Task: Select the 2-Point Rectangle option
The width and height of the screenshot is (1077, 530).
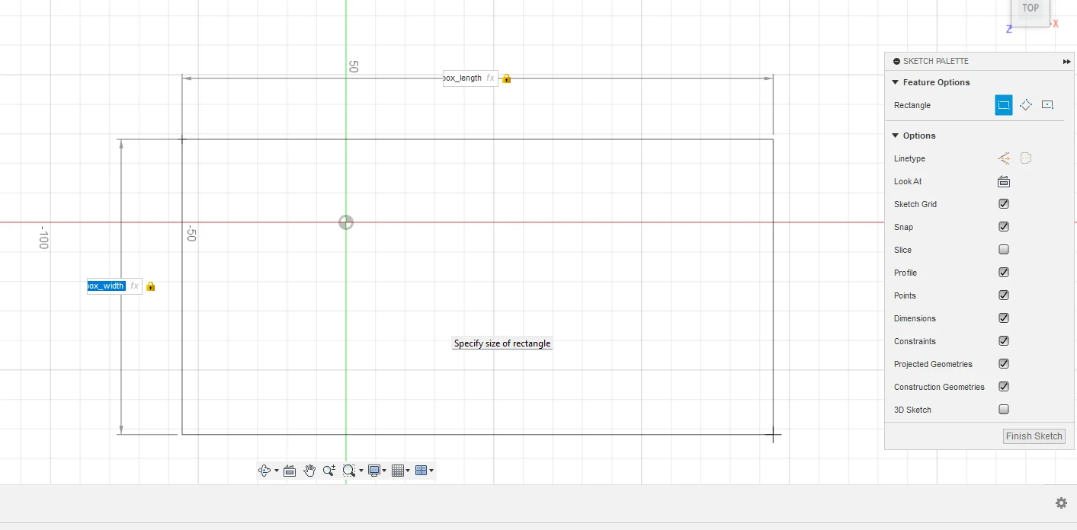Action: (x=1004, y=105)
